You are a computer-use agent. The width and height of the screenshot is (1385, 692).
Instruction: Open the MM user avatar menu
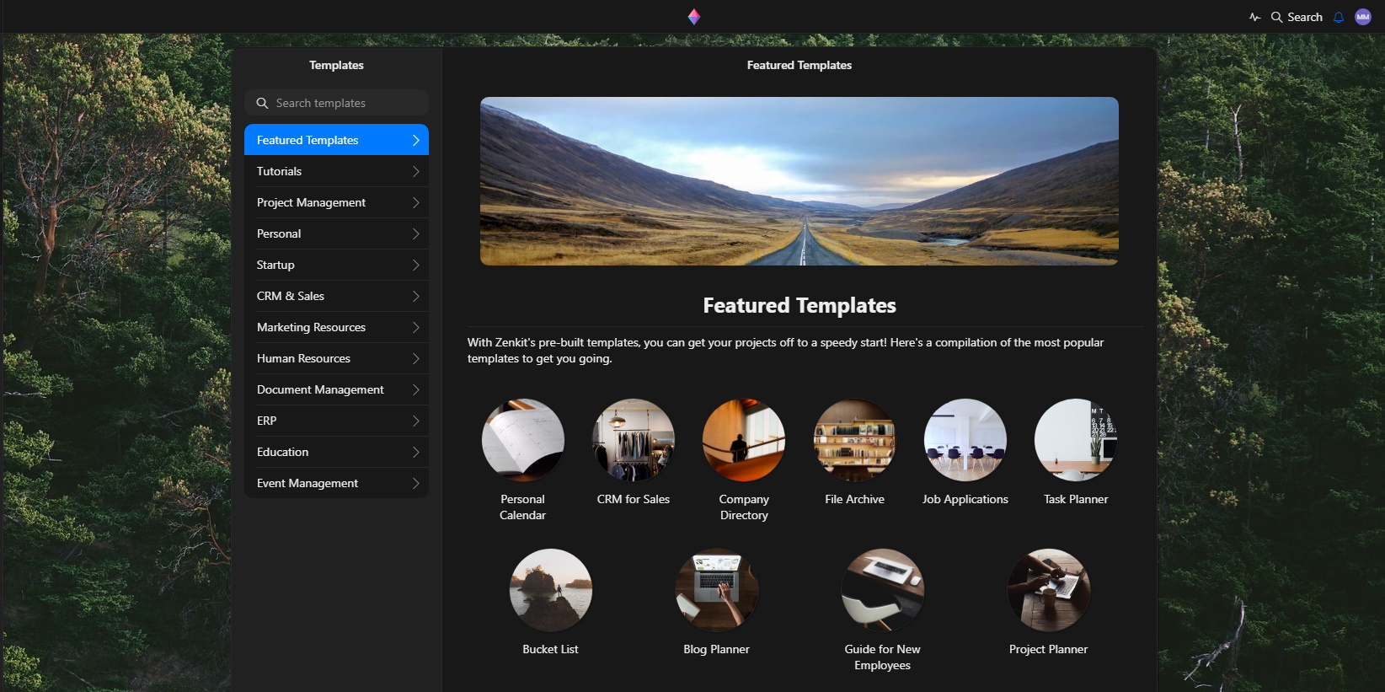[x=1362, y=17]
